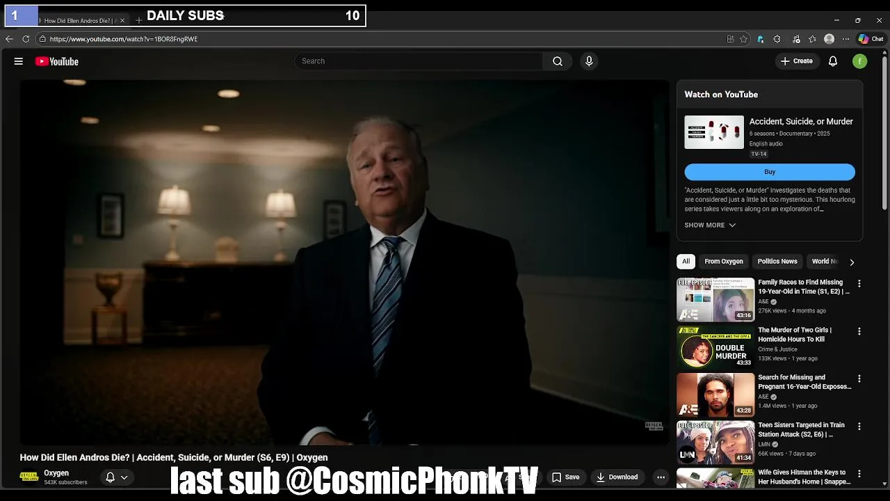Open the account avatar menu
The image size is (890, 501).
pos(860,61)
